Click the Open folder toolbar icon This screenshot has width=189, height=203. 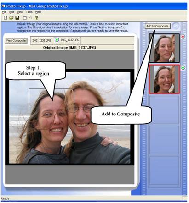(11, 18)
